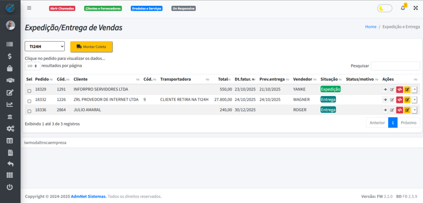423x203 pixels.
Task: Open the notifications bell
Action: click(x=403, y=8)
